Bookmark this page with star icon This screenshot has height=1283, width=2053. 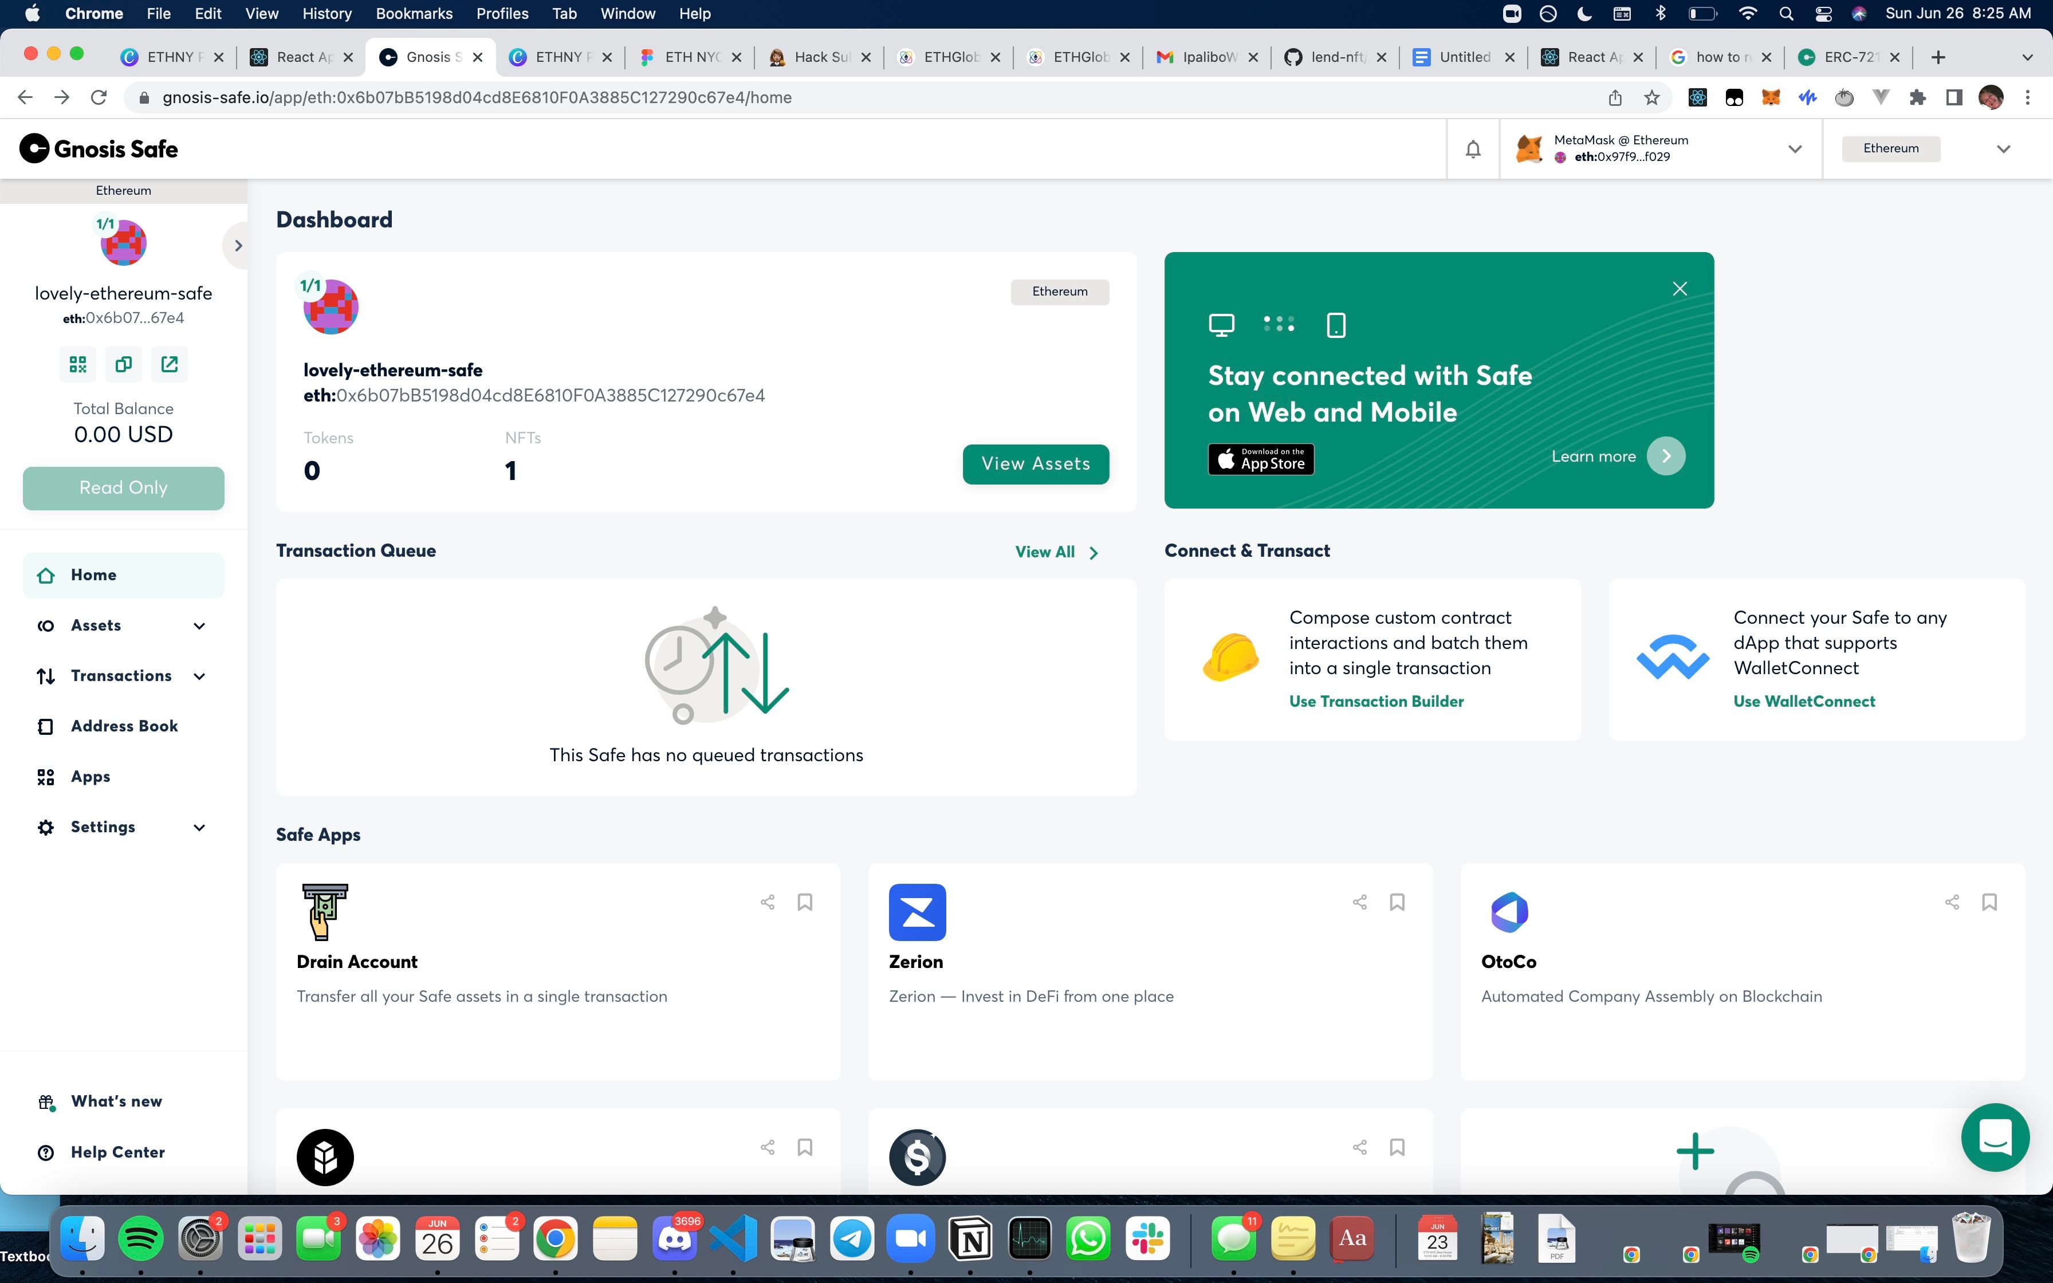[x=1651, y=97]
